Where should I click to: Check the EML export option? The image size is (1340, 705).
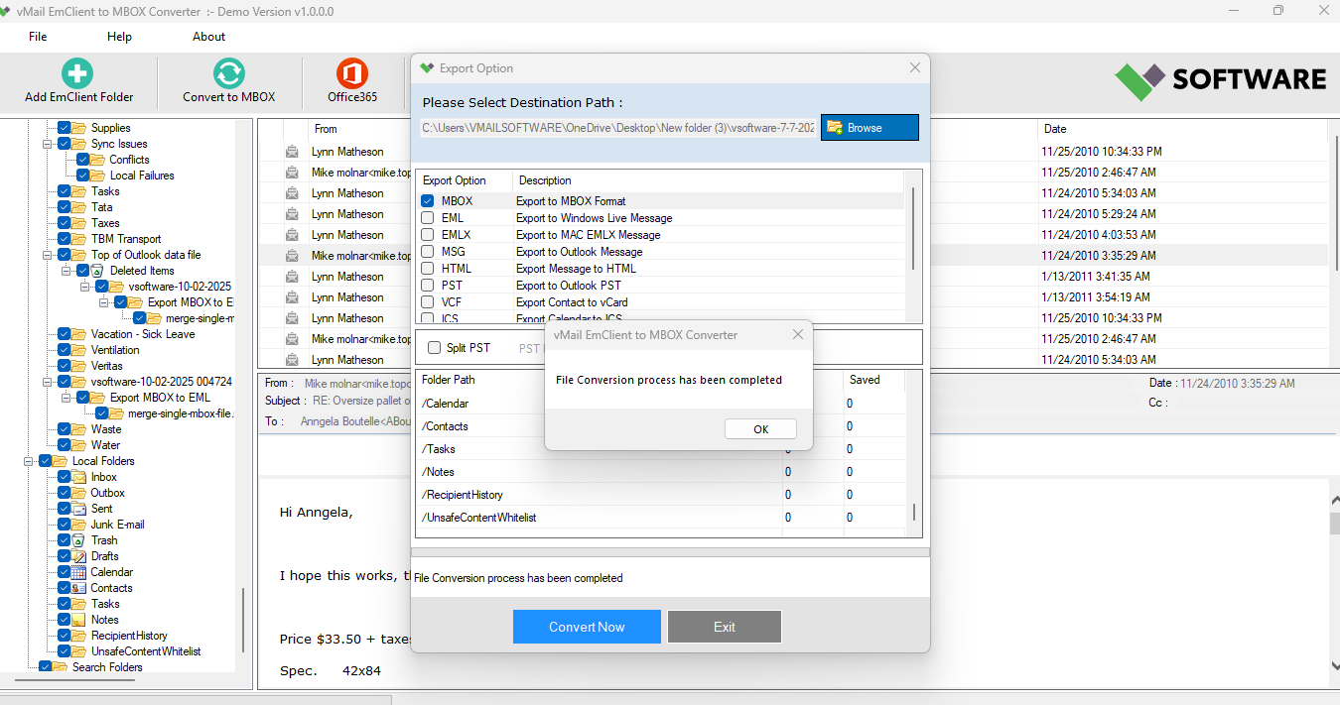click(427, 218)
